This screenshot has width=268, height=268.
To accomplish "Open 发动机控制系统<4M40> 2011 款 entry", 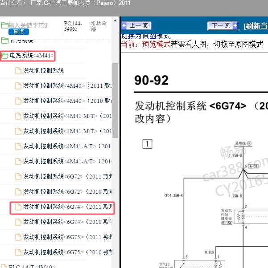I will coord(67,85).
